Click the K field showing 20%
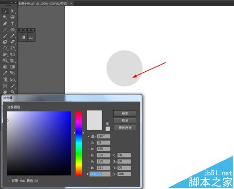Image resolution: width=234 pixels, height=189 pixels. (x=124, y=174)
